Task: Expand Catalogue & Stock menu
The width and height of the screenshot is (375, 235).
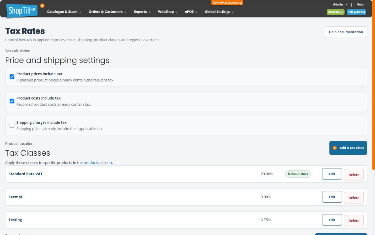Action: click(64, 12)
